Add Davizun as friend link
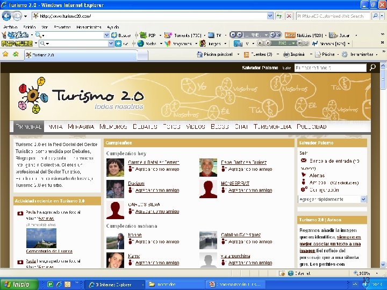Viewport: 387px width, 290px height. tap(157, 190)
